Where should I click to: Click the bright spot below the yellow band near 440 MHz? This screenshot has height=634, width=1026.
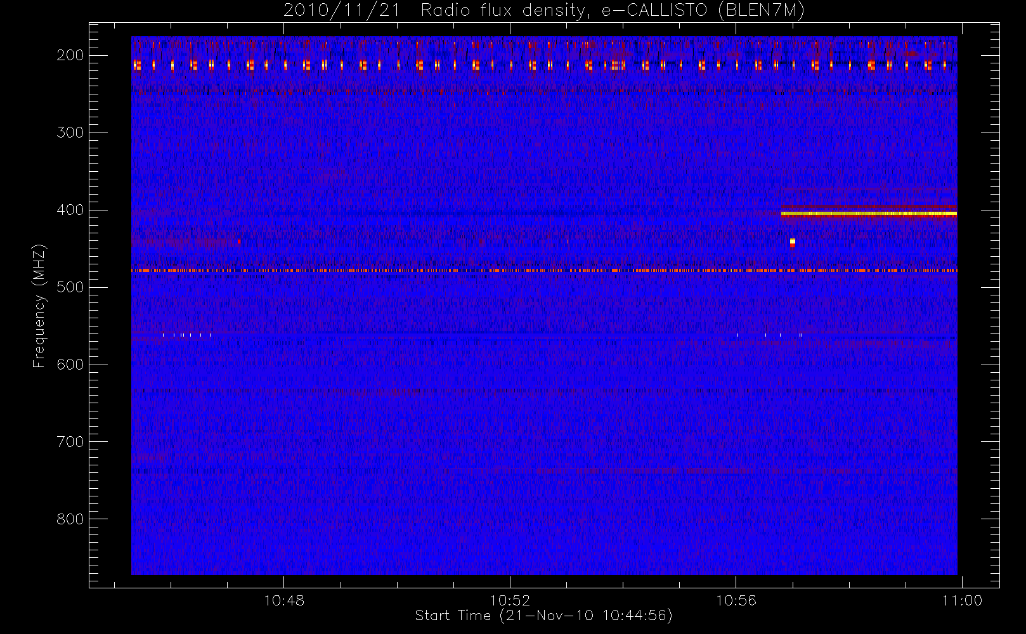(793, 242)
